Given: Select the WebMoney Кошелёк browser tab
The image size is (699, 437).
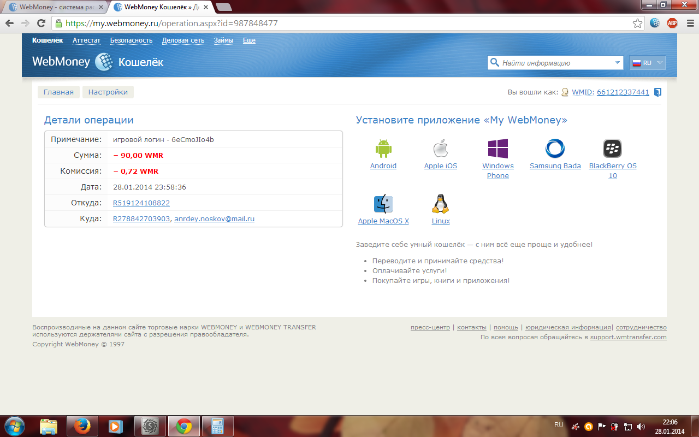Looking at the screenshot, I should [x=161, y=7].
